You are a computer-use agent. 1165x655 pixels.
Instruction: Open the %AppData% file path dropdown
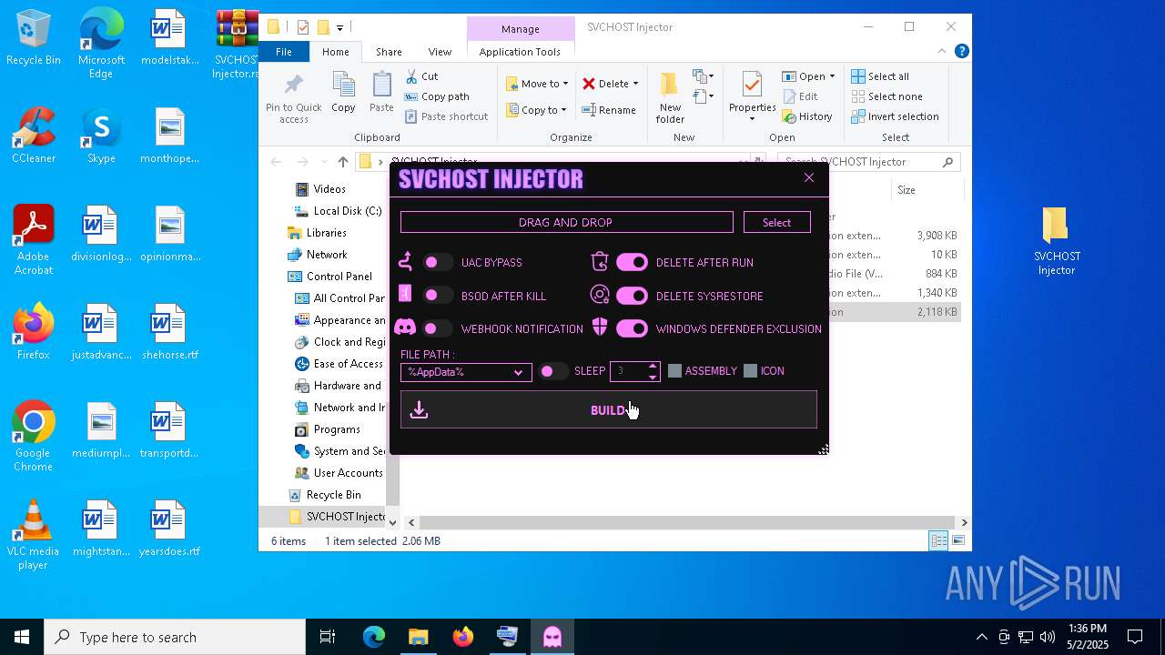pyautogui.click(x=466, y=372)
